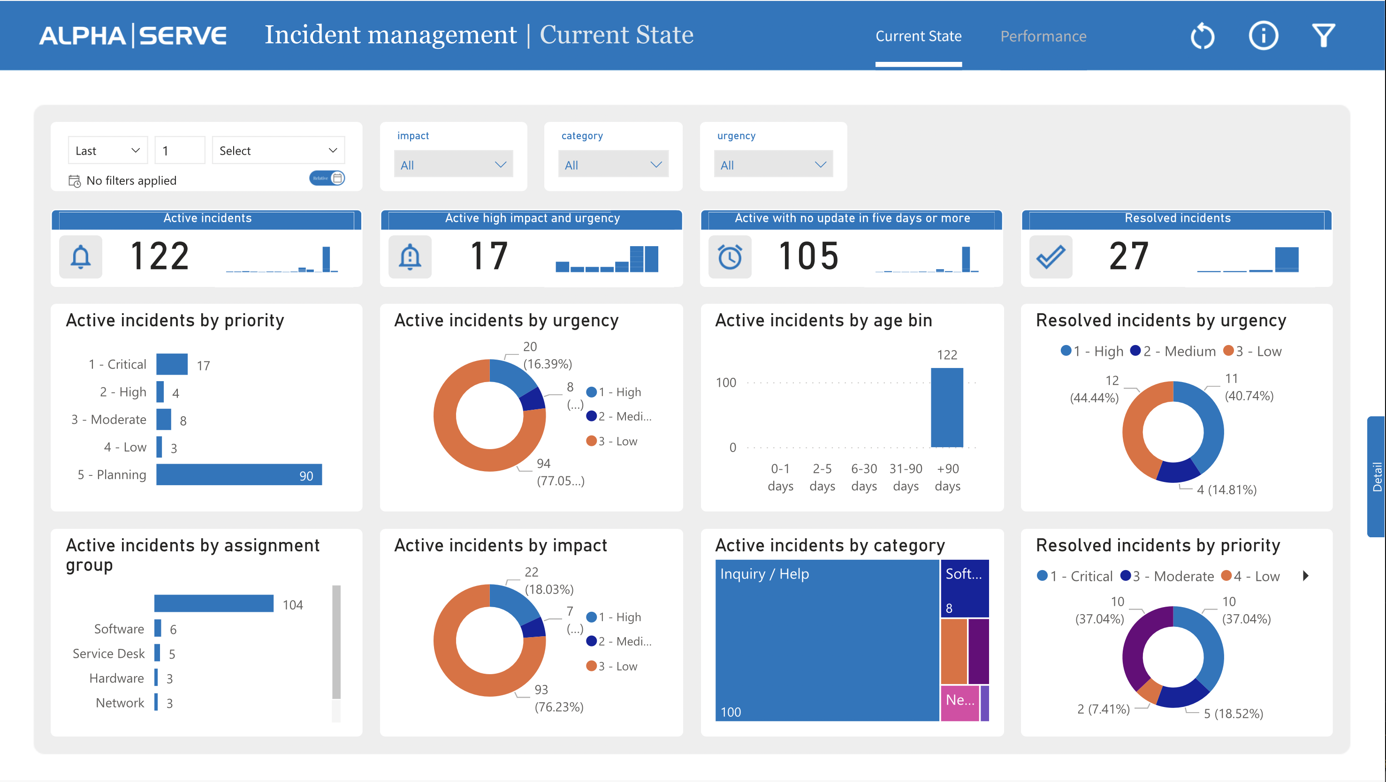This screenshot has height=782, width=1386.
Task: Click alert bell icon on high impact card
Action: tap(410, 257)
